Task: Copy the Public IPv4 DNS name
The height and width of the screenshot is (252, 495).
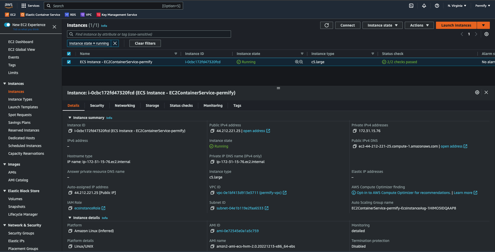Action: (x=355, y=146)
